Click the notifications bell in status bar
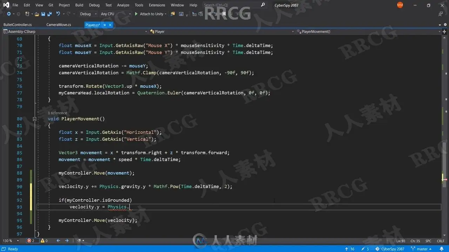This screenshot has width=449, height=252. point(441,249)
